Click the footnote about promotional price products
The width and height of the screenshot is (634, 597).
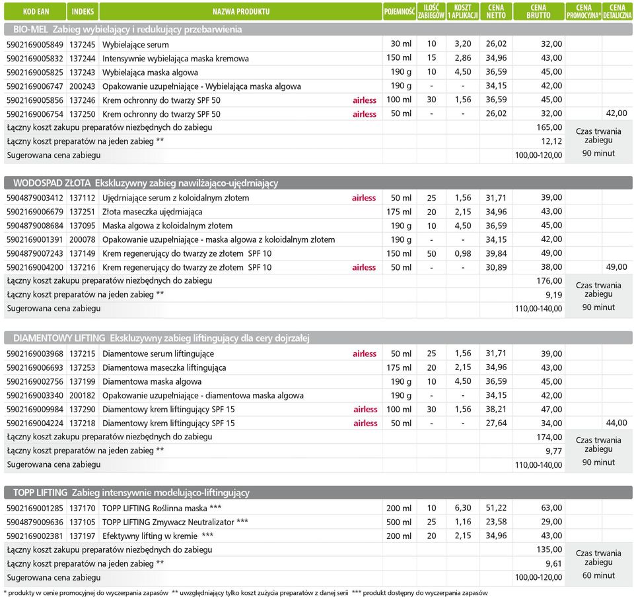(x=86, y=593)
